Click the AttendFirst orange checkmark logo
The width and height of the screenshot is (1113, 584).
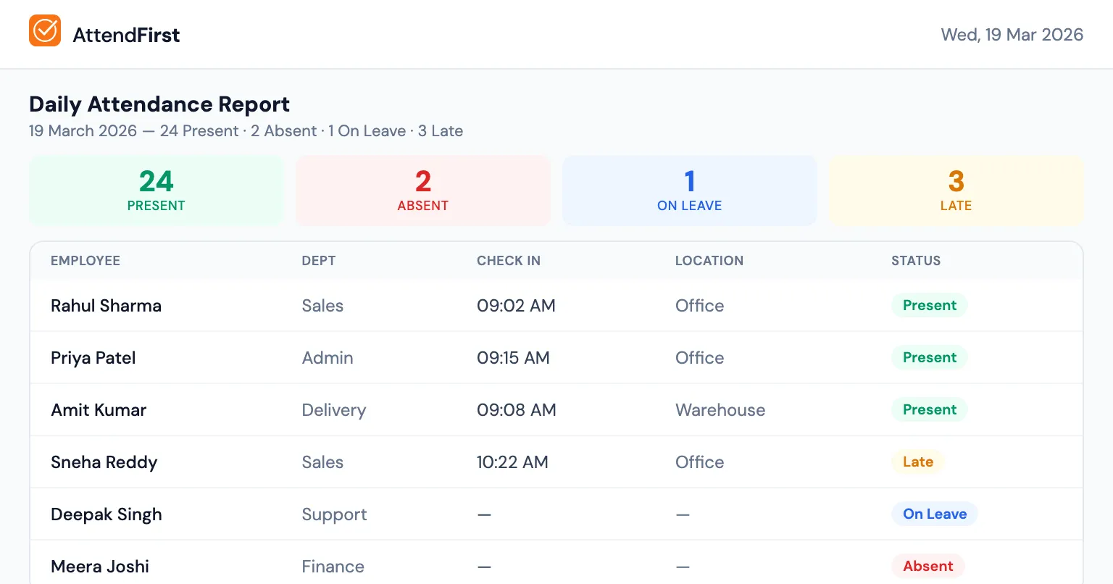coord(45,31)
